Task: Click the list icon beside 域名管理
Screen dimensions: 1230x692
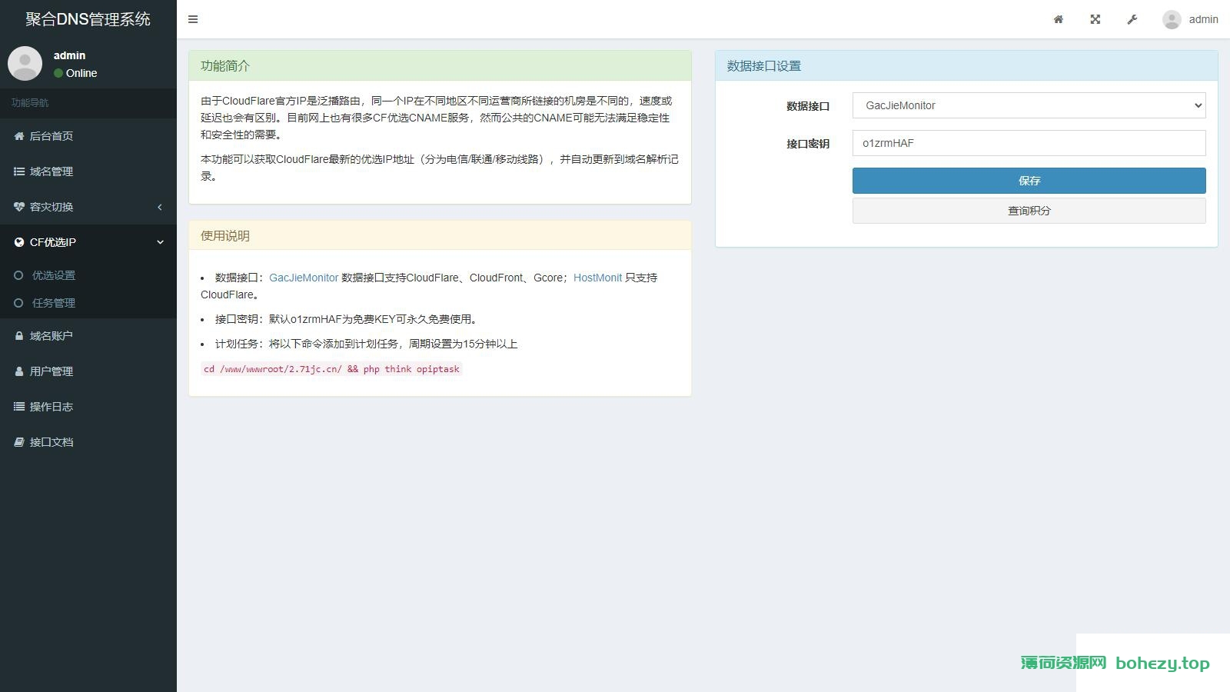Action: tap(19, 171)
